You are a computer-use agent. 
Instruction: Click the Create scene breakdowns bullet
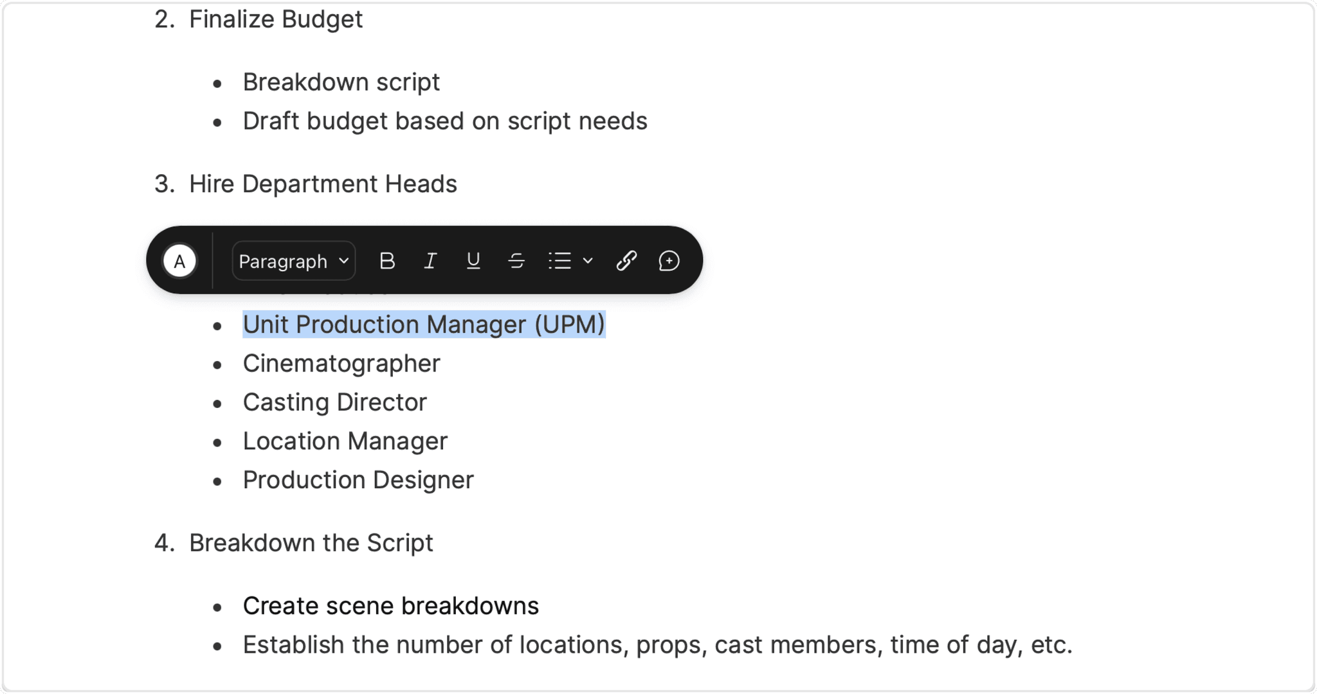390,605
